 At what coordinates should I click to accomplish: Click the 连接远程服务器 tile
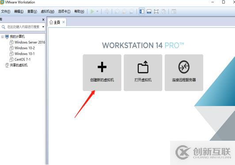pyautogui.click(x=184, y=73)
